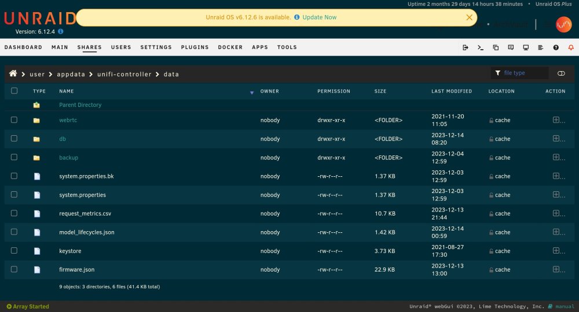Open the system log icon in toolbar

pos(541,47)
